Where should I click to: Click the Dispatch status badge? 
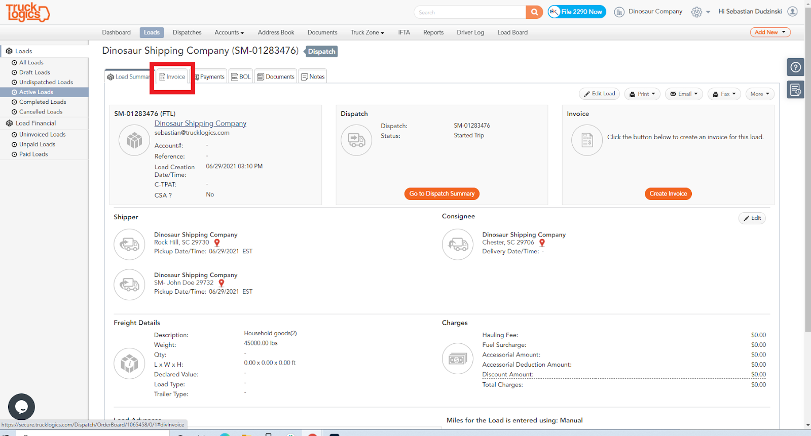tap(321, 52)
